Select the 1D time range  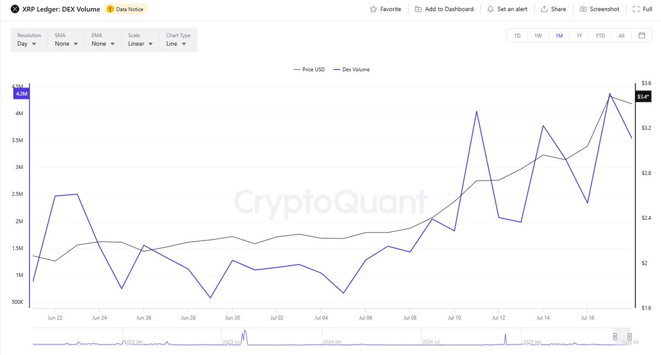pyautogui.click(x=517, y=36)
